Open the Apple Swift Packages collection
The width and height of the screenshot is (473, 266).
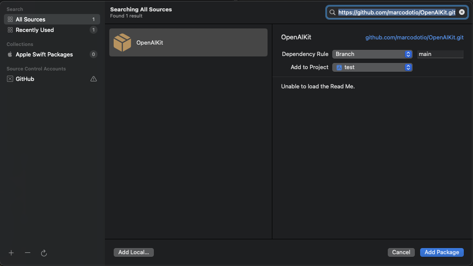point(52,54)
